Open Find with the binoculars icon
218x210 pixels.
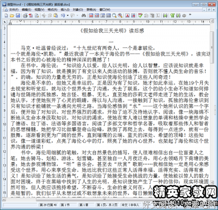(83, 16)
